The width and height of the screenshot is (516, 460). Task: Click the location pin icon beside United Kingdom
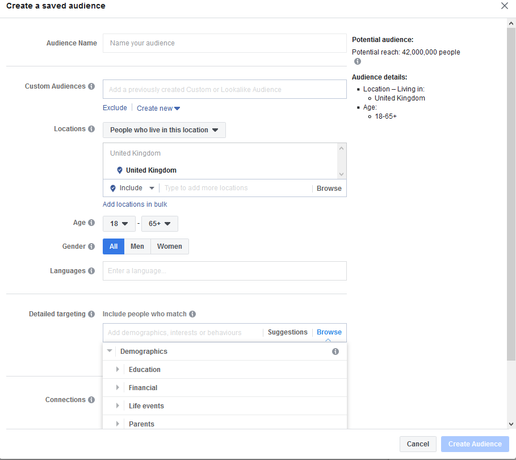119,170
